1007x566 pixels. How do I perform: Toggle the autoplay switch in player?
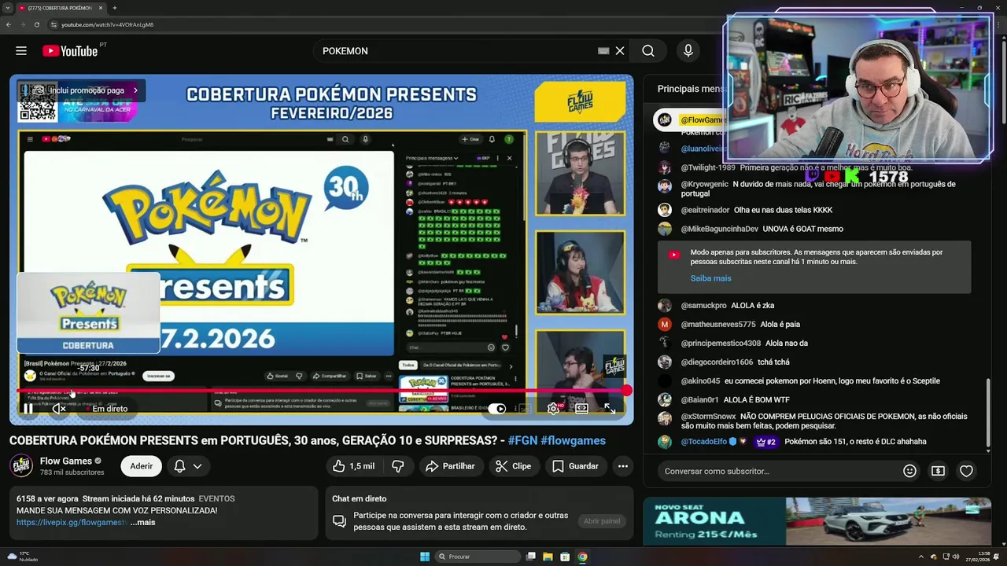pos(497,409)
